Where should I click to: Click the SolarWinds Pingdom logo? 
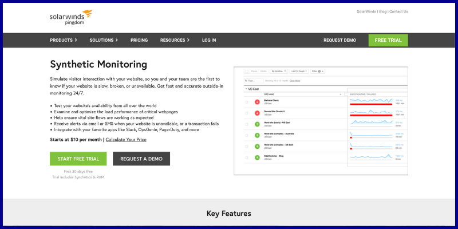71,17
